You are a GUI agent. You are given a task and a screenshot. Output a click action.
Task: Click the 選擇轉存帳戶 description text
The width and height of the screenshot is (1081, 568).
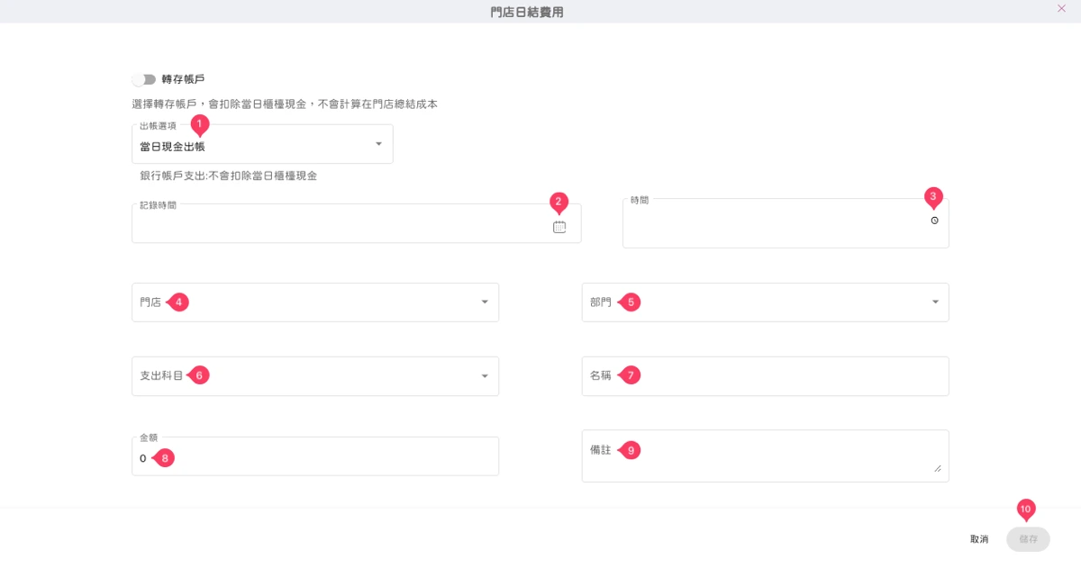(284, 104)
